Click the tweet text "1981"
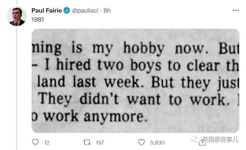246x150 pixels. pyautogui.click(x=38, y=20)
